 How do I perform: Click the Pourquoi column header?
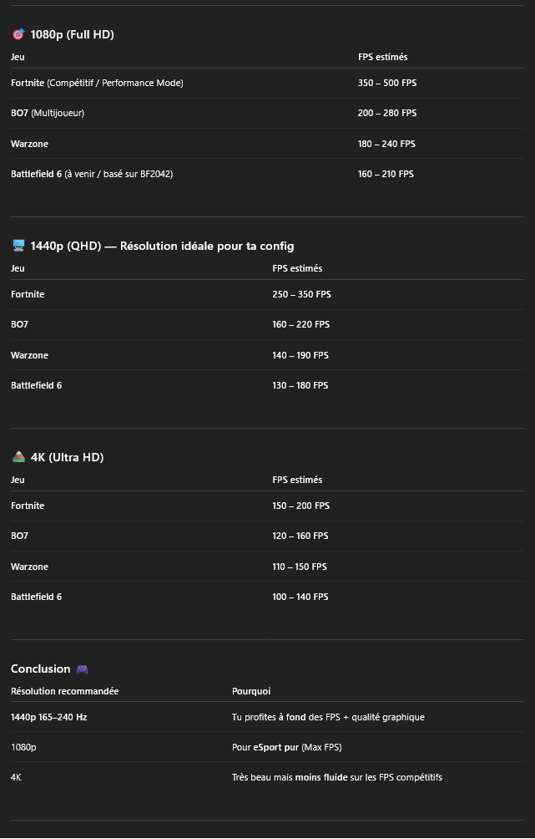(x=251, y=691)
